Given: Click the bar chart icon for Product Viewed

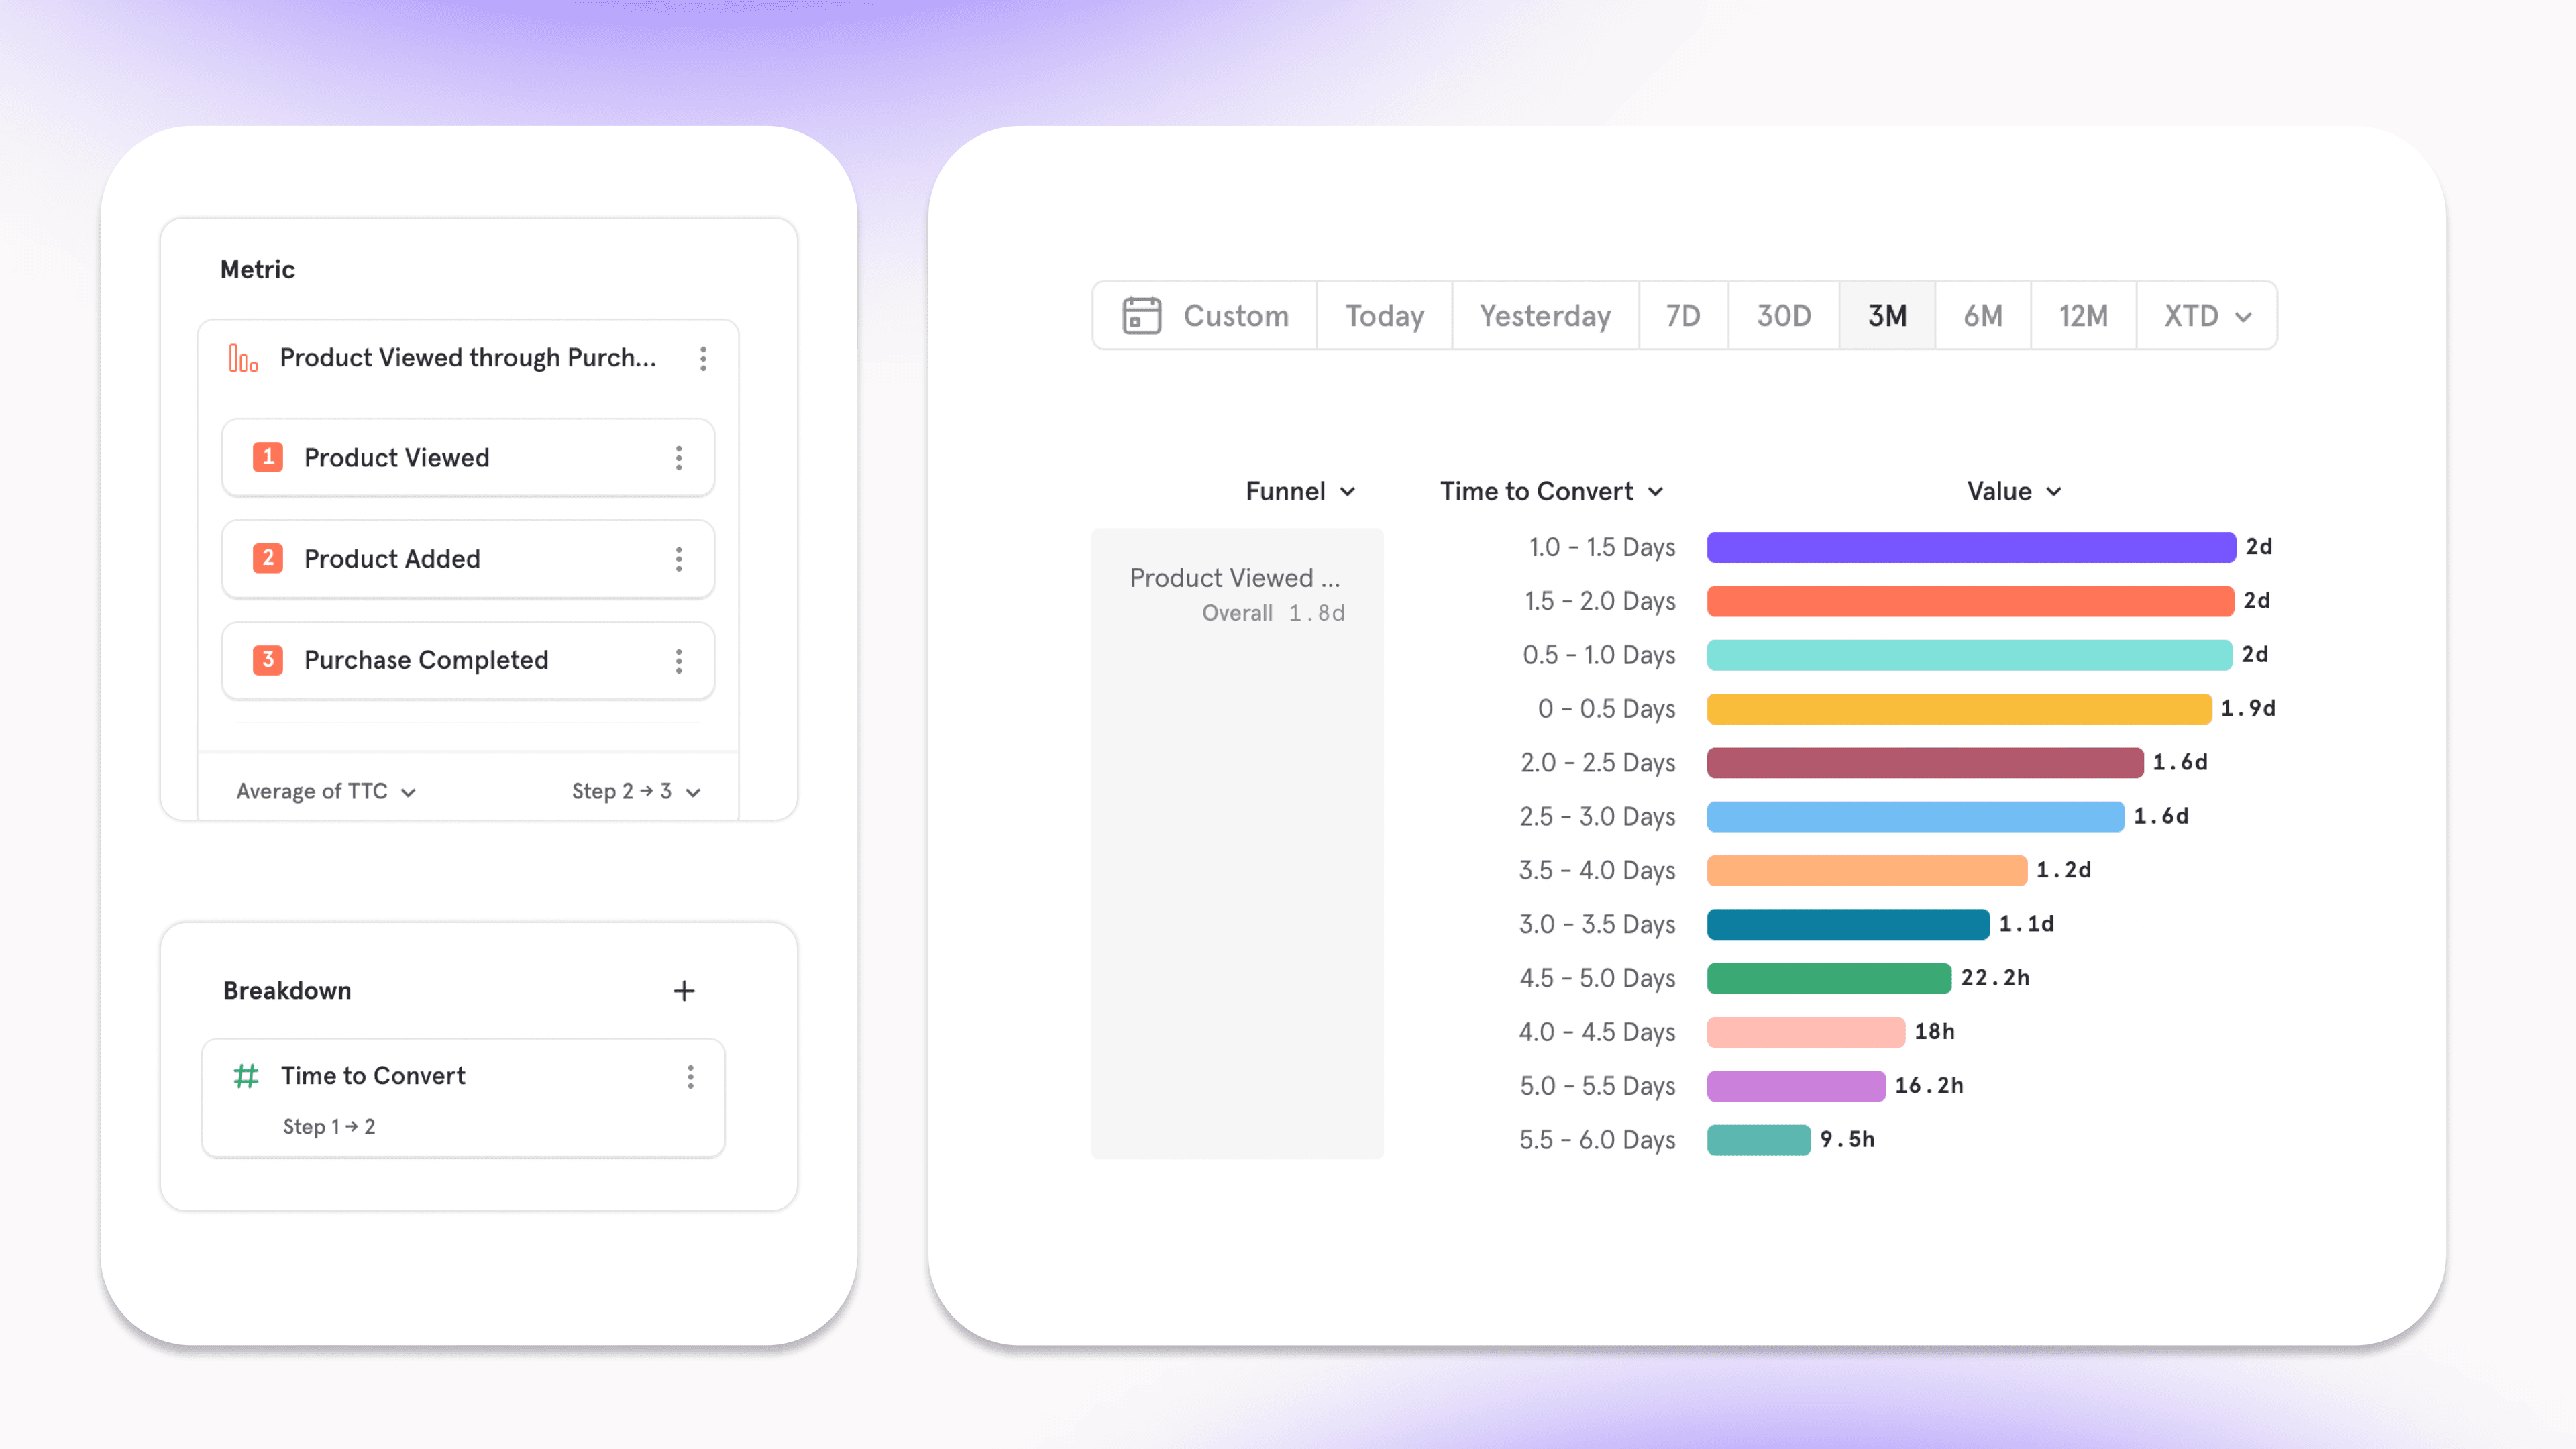Looking at the screenshot, I should tap(246, 358).
